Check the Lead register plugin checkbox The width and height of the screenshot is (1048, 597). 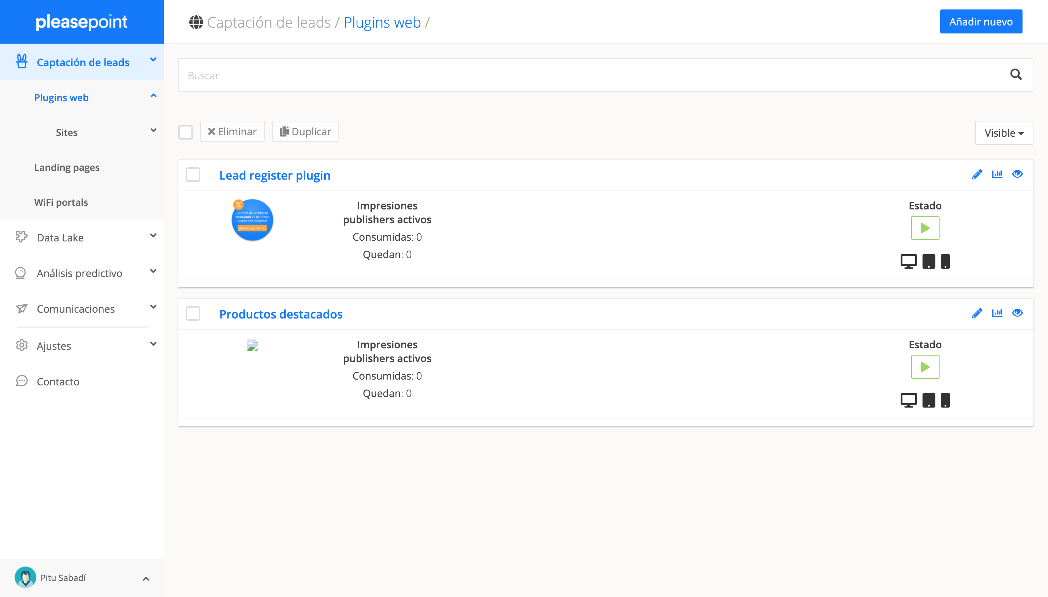click(193, 175)
